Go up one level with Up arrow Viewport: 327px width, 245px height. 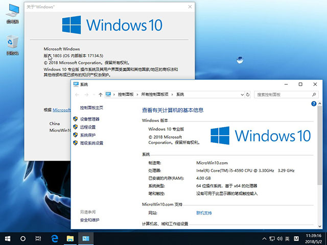click(101, 94)
